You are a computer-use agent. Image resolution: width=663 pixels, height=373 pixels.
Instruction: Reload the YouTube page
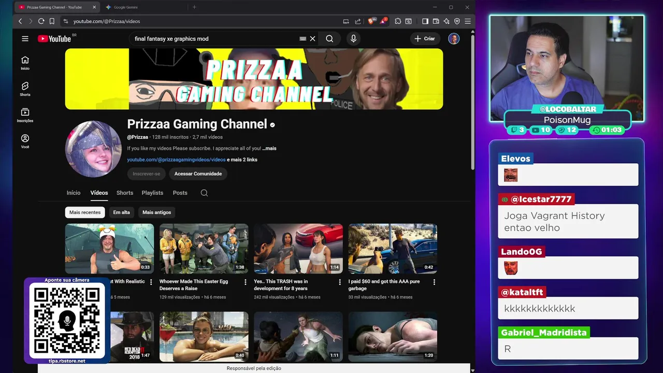point(41,21)
